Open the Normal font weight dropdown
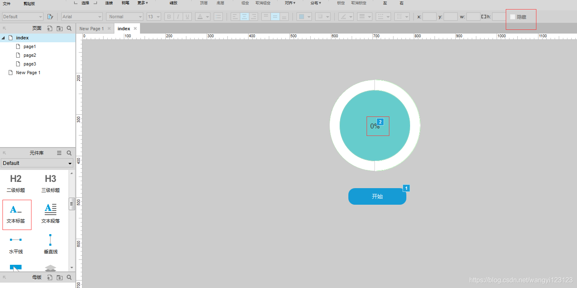Viewport: 577px width, 288px height. pyautogui.click(x=125, y=17)
